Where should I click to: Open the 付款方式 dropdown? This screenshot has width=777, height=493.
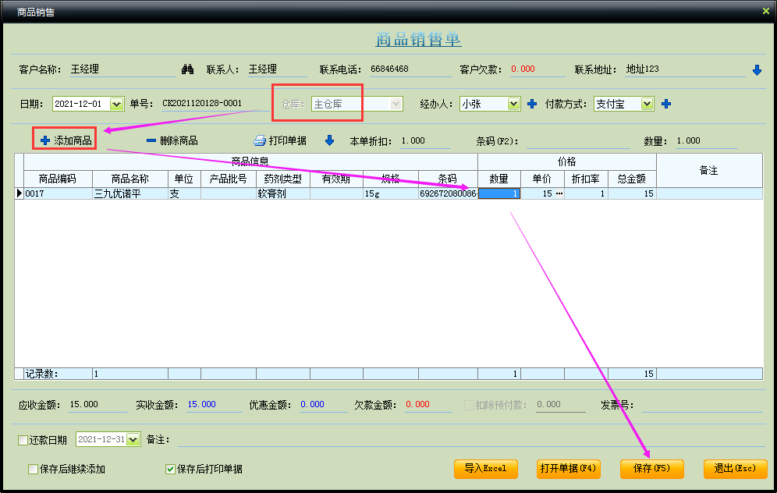(x=647, y=104)
